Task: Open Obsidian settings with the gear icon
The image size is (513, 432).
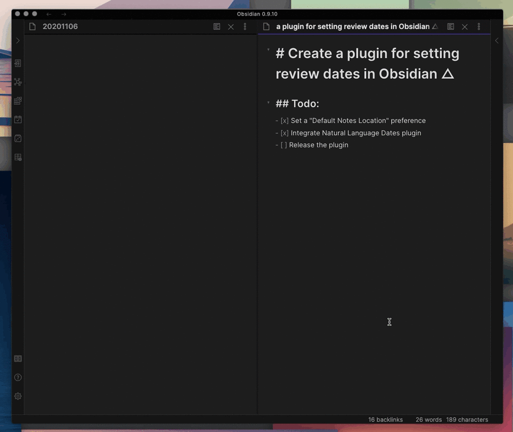Action: tap(18, 396)
